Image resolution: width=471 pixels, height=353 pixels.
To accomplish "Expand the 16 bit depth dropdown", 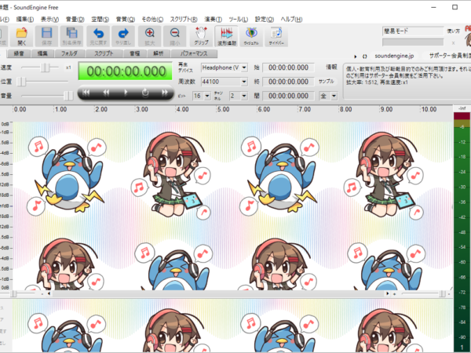I will [x=207, y=96].
